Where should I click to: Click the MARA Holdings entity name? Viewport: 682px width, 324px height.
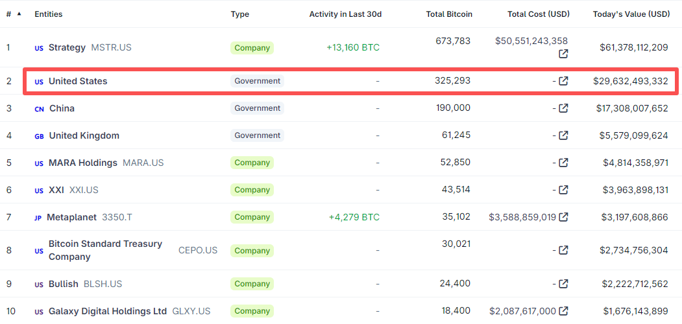[83, 163]
